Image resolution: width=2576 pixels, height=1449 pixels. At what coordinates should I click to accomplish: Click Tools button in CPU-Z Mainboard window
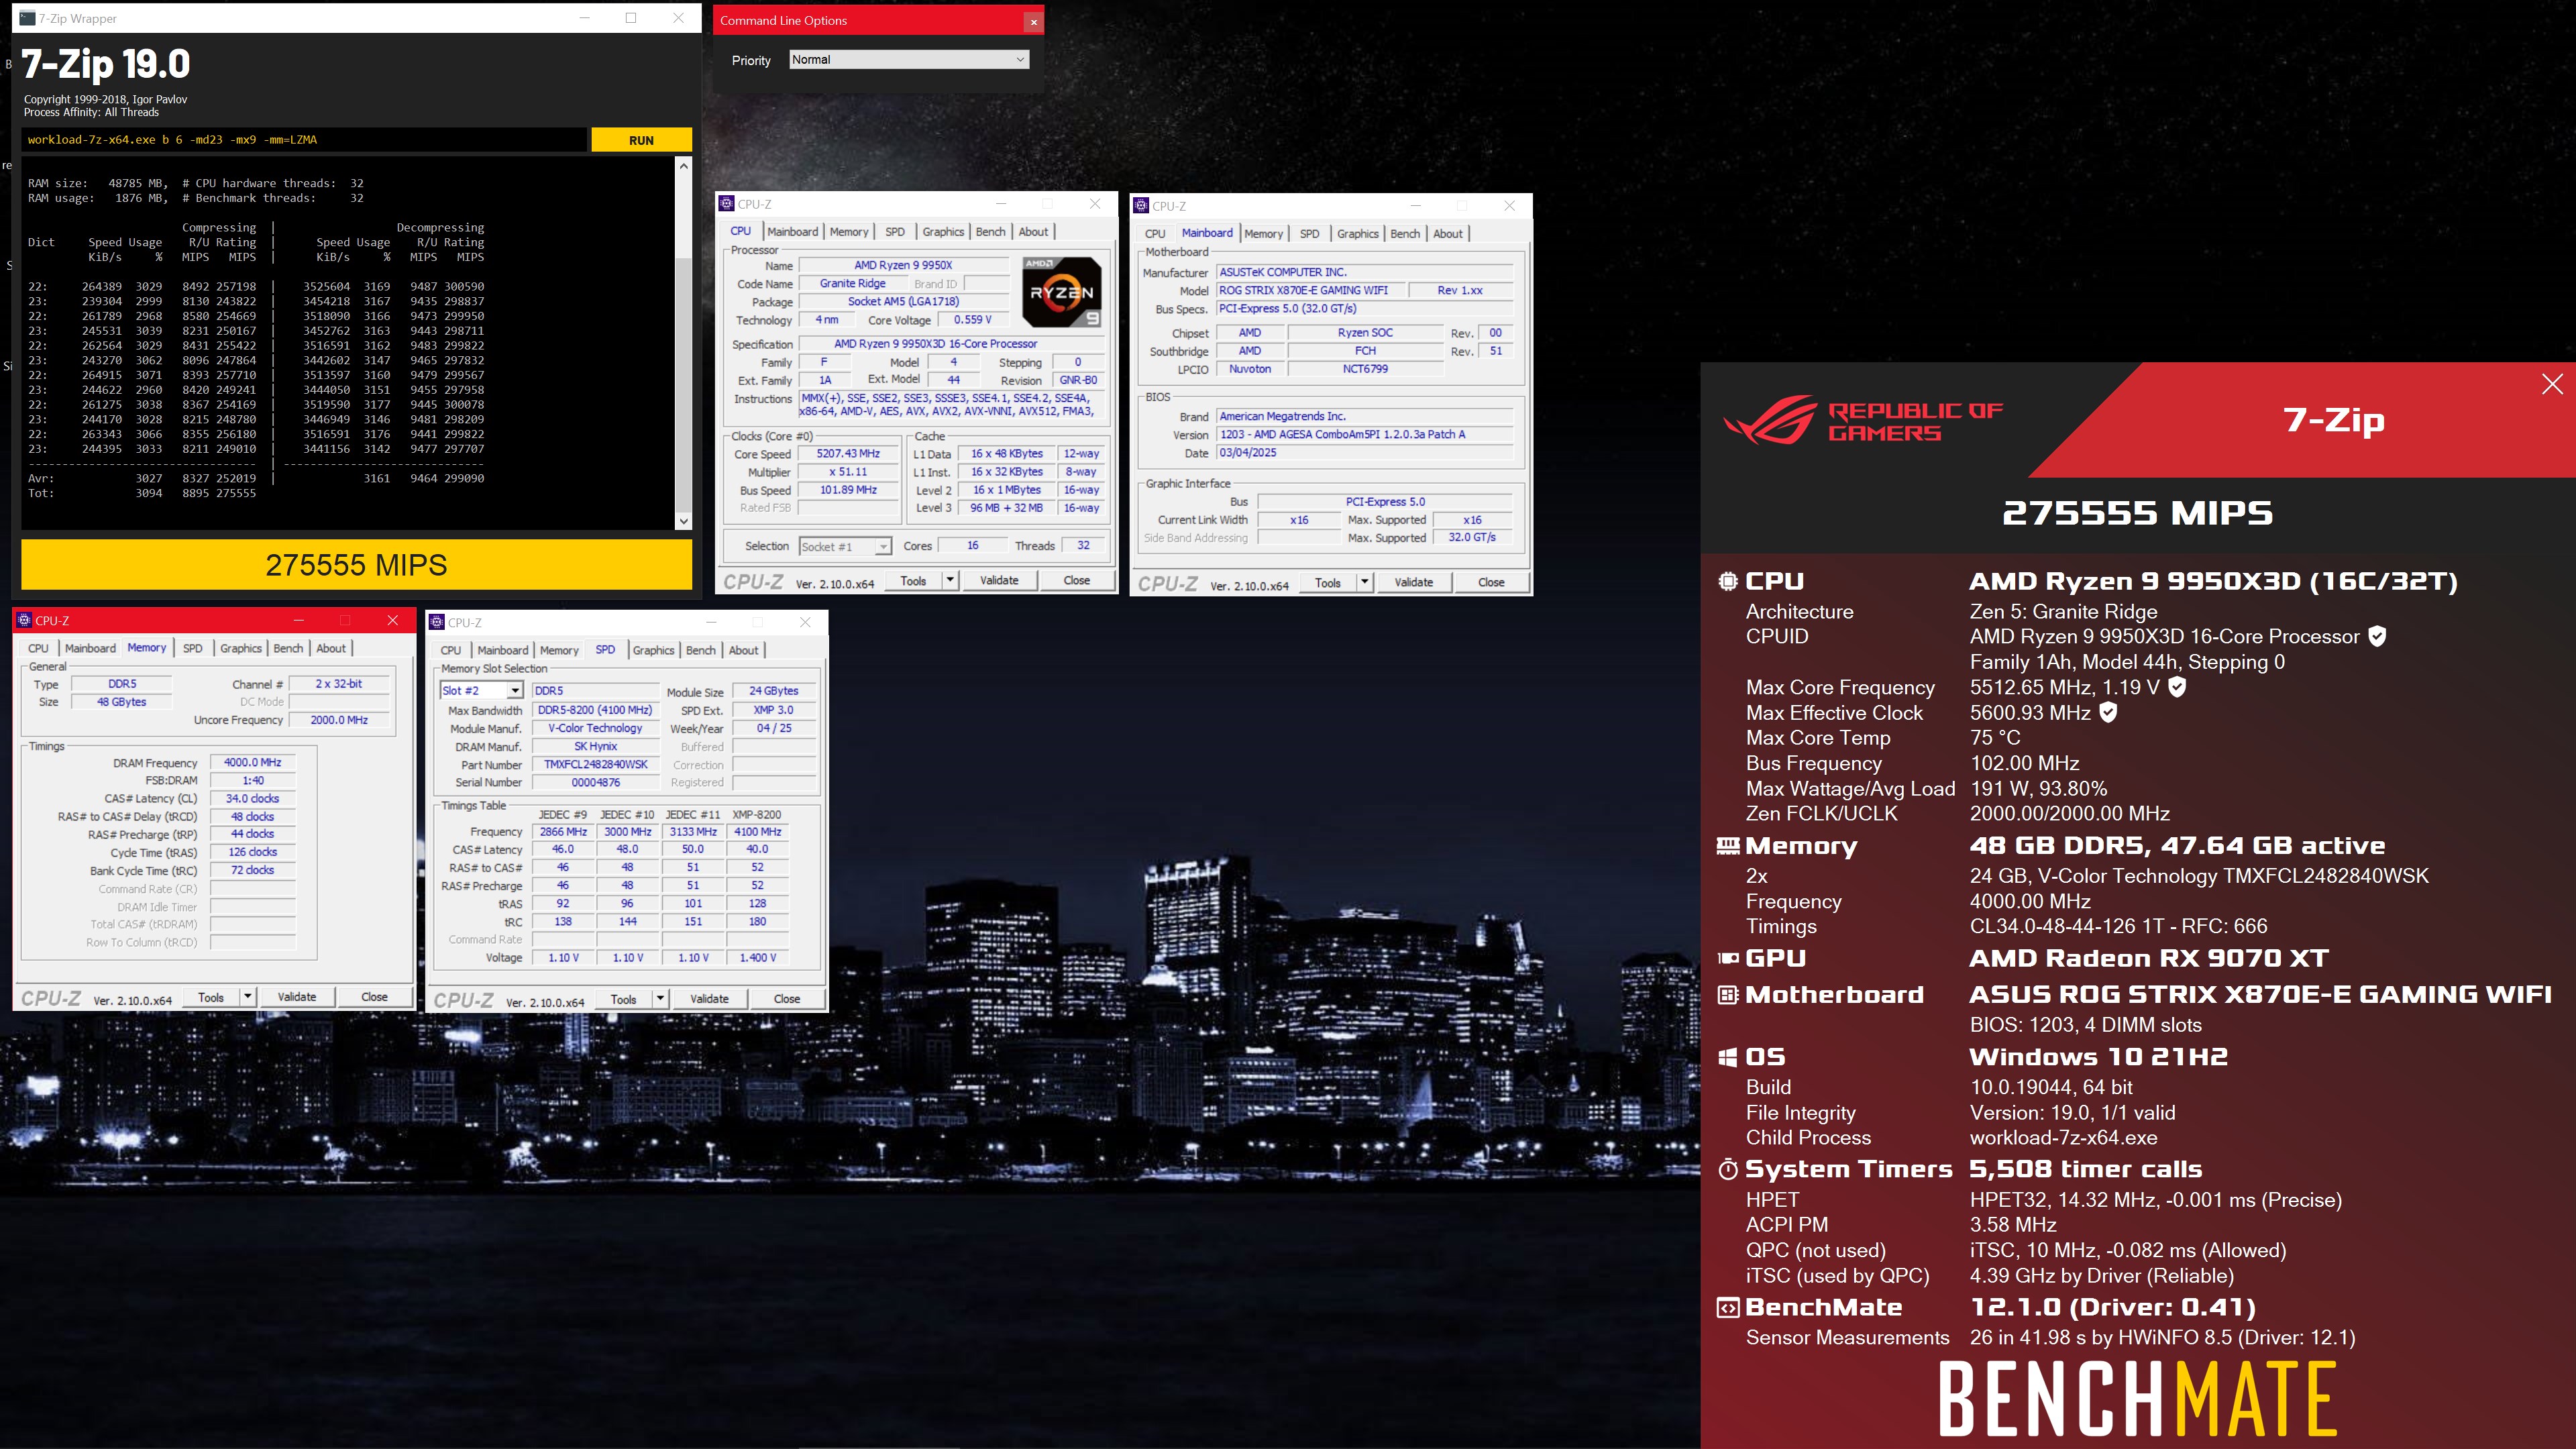[1328, 583]
